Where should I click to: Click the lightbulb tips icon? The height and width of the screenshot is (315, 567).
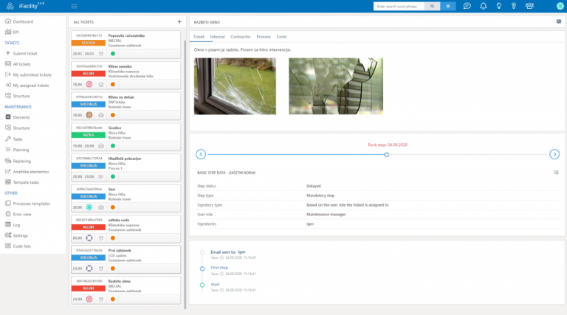(499, 6)
